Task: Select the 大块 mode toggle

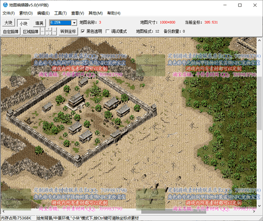Action: [x=8, y=23]
